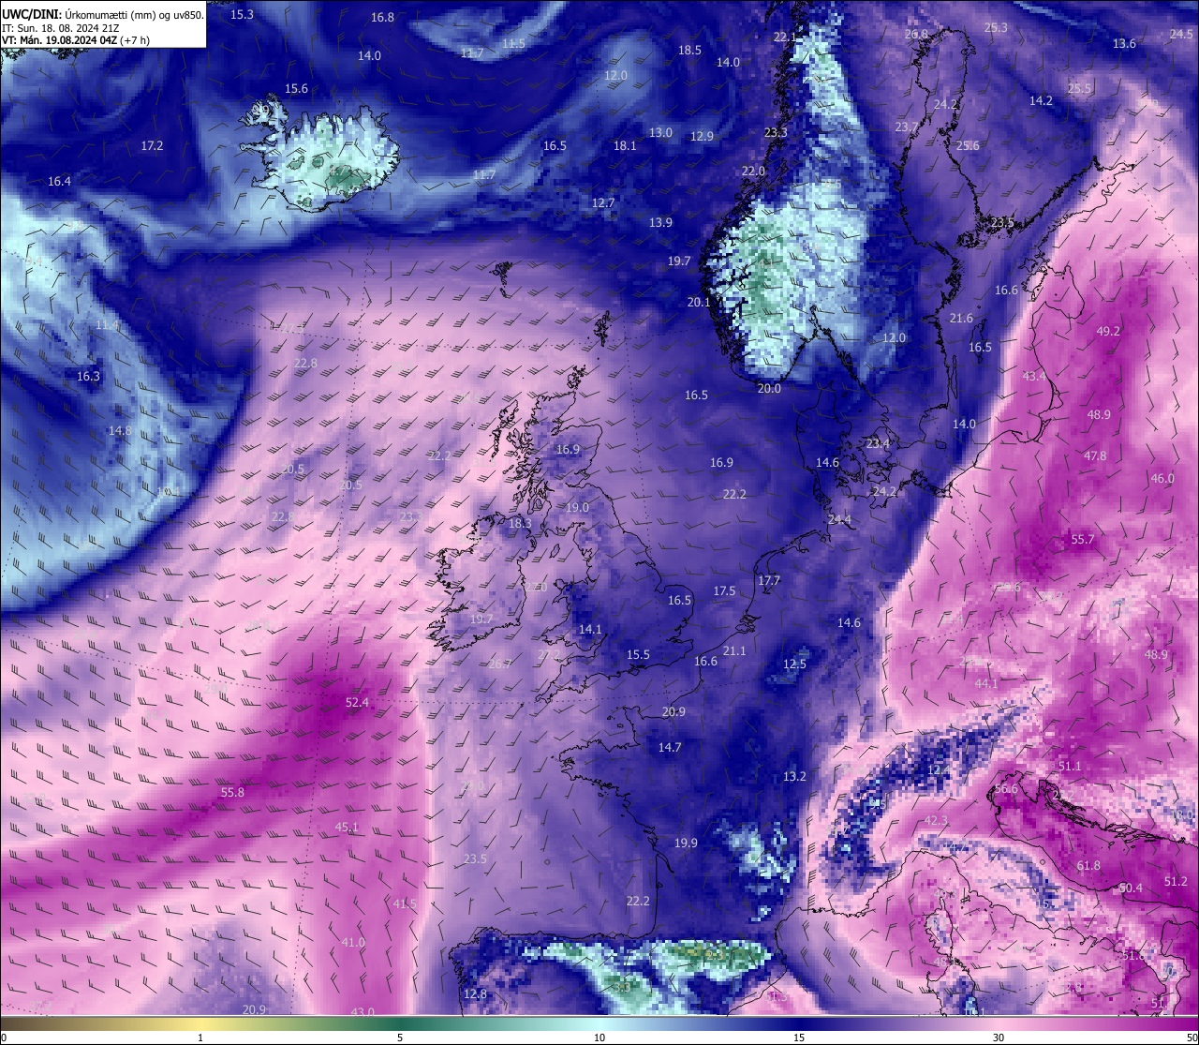The image size is (1199, 1045).
Task: Click the 44.1 value north of the Alps
Action: [x=986, y=683]
